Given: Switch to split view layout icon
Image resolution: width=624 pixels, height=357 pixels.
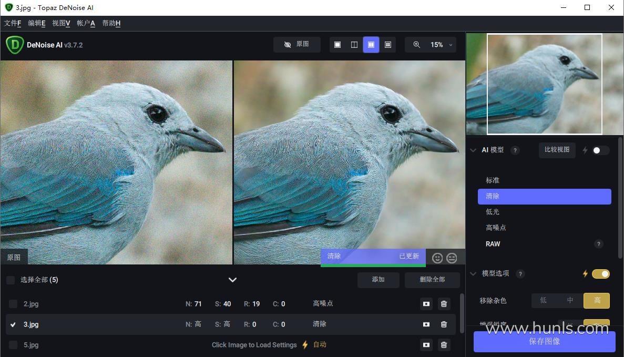Looking at the screenshot, I should coord(354,45).
